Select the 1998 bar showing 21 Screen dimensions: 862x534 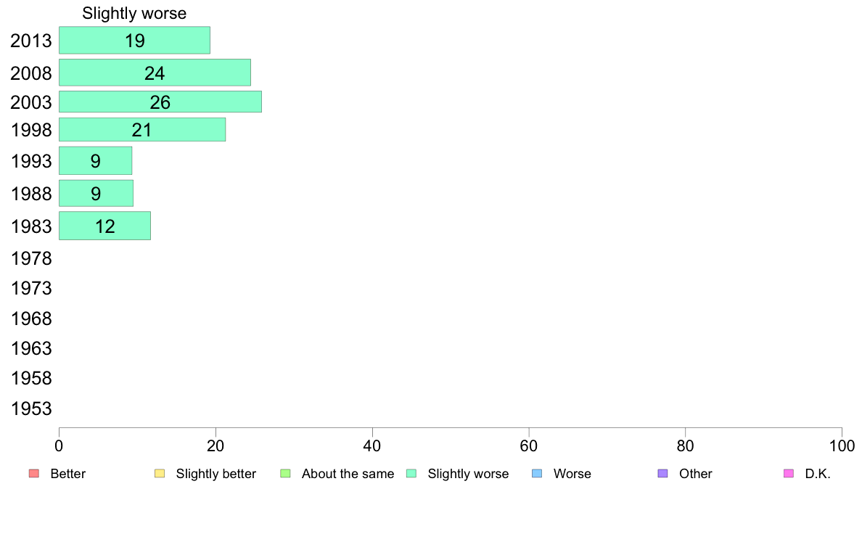[142, 130]
